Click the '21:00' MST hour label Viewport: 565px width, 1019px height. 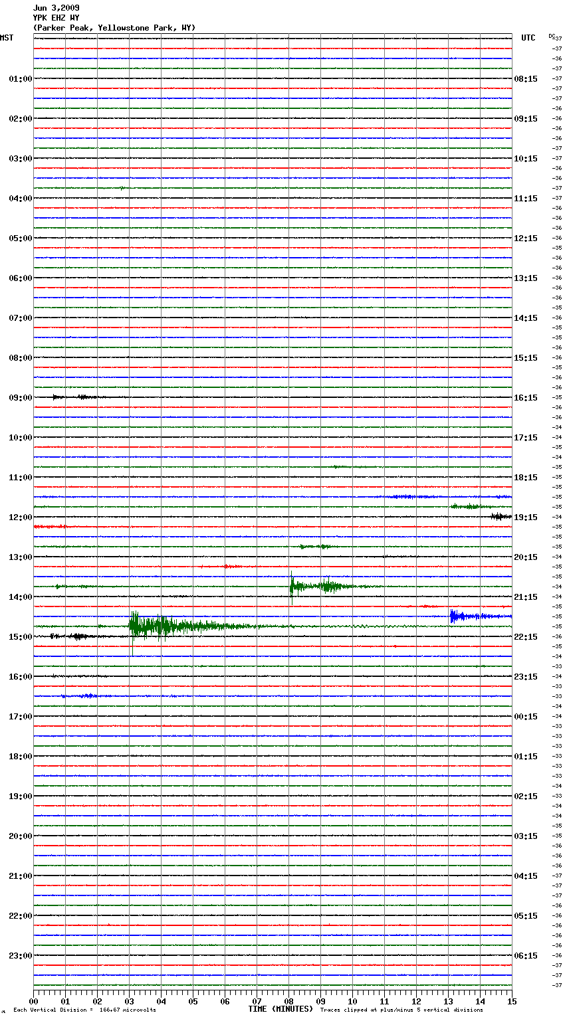21,876
